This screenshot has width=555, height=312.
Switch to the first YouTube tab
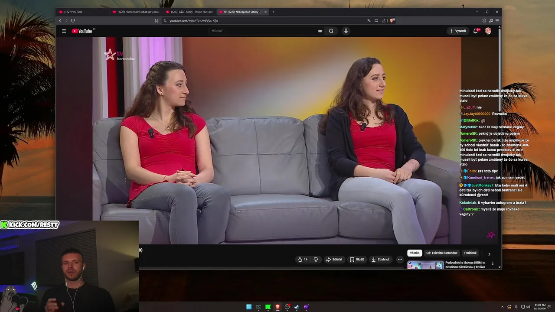[x=82, y=12]
